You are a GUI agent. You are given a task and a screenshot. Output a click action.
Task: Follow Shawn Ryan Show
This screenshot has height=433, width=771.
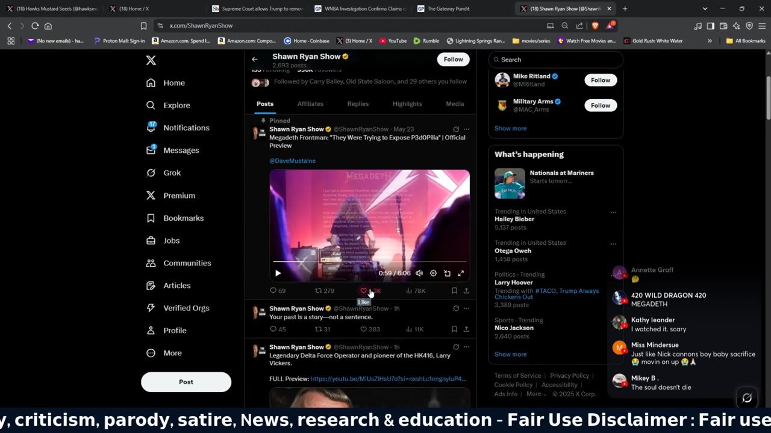453,59
